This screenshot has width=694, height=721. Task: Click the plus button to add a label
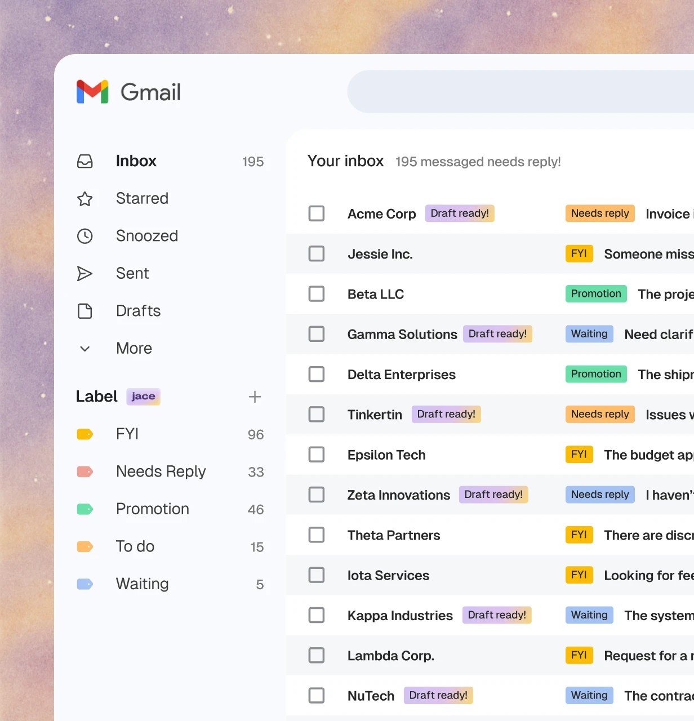point(255,397)
